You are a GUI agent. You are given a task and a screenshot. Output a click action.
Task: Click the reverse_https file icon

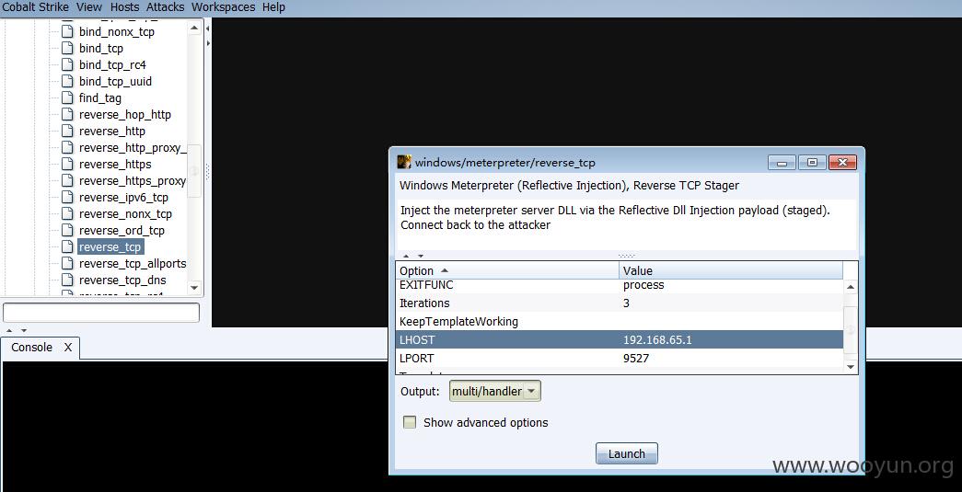click(x=67, y=165)
